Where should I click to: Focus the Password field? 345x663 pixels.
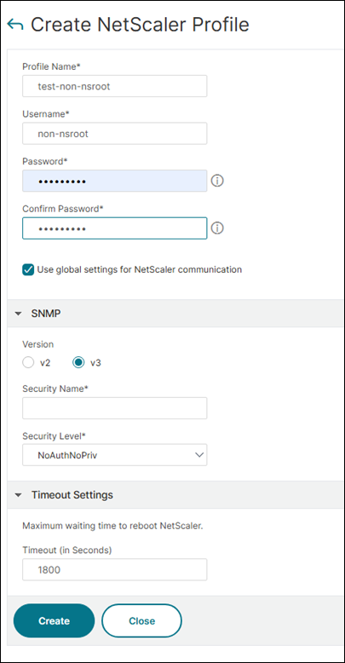[x=115, y=181]
